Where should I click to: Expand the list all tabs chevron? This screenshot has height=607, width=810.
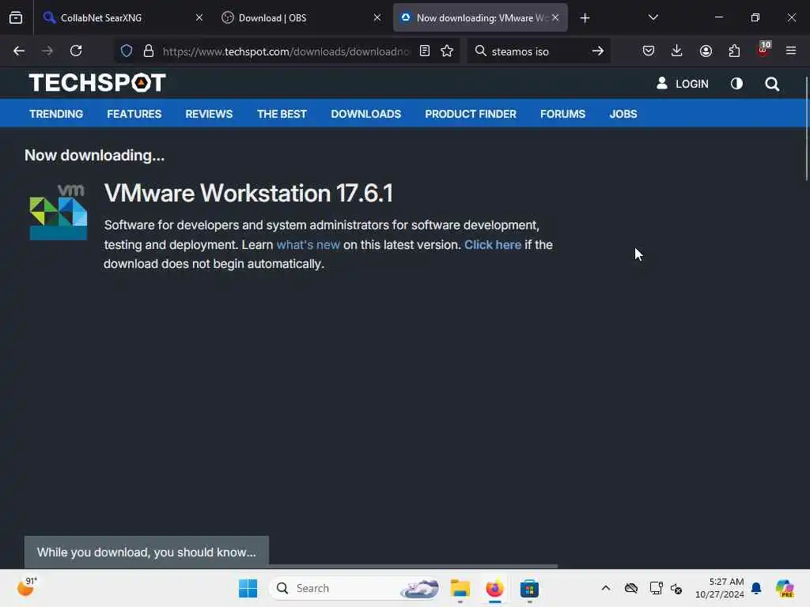click(x=653, y=18)
